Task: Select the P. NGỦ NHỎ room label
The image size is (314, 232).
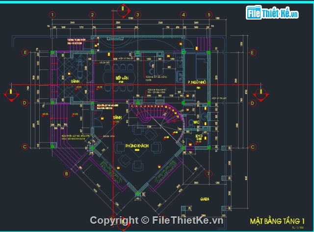Action: (197, 82)
